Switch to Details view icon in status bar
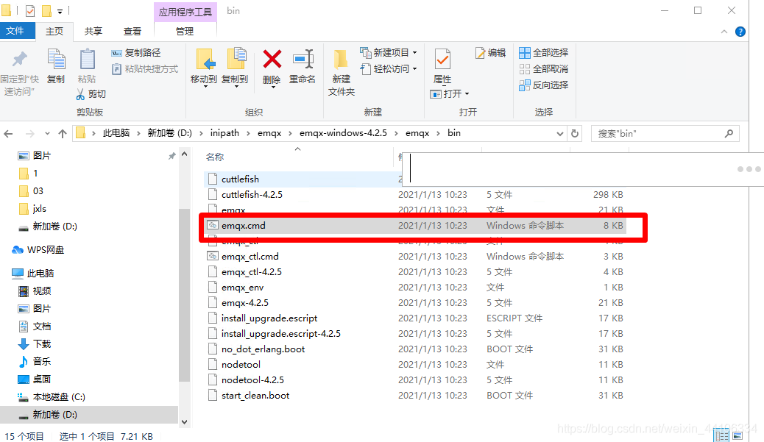Viewport: 764px width, 442px height. 721,435
